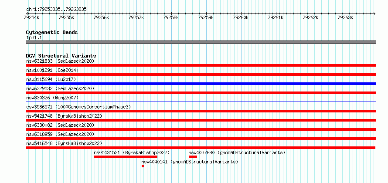Click the 79256k ruler tick label
This screenshot has width=388, height=183.
[102, 17]
